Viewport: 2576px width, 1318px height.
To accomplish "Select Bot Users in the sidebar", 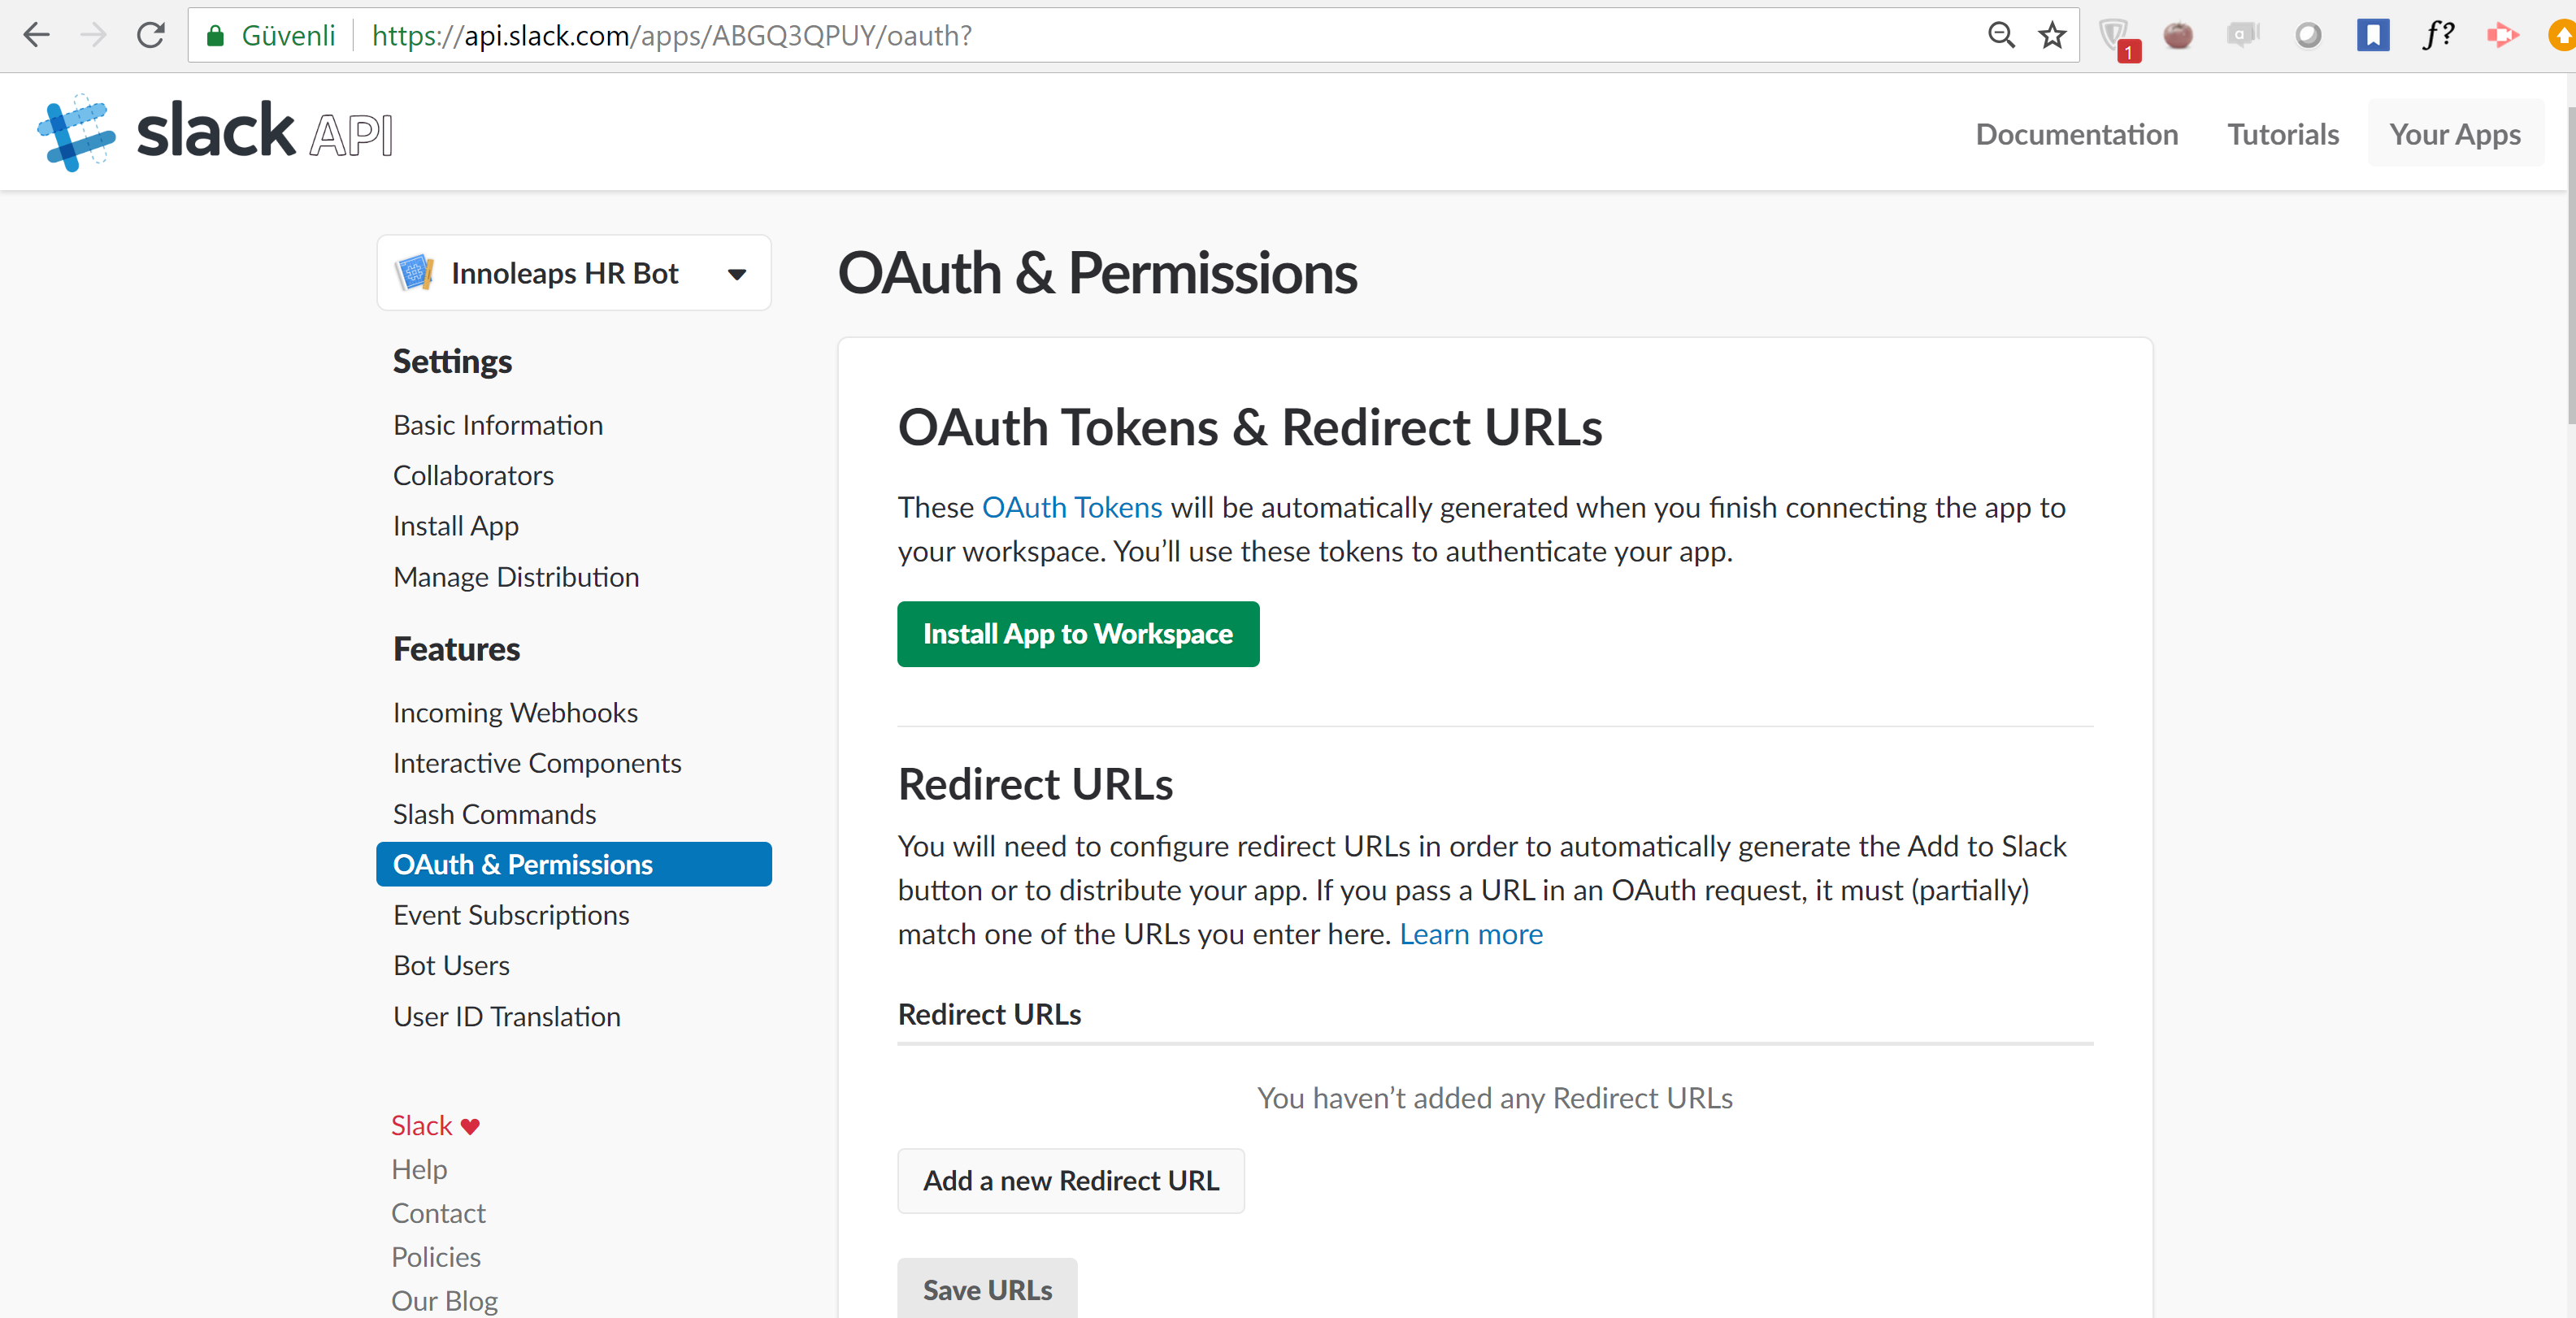I will click(x=452, y=965).
